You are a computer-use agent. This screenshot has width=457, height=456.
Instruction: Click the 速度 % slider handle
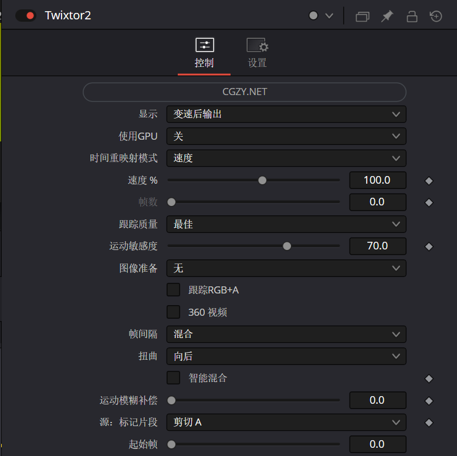click(262, 180)
